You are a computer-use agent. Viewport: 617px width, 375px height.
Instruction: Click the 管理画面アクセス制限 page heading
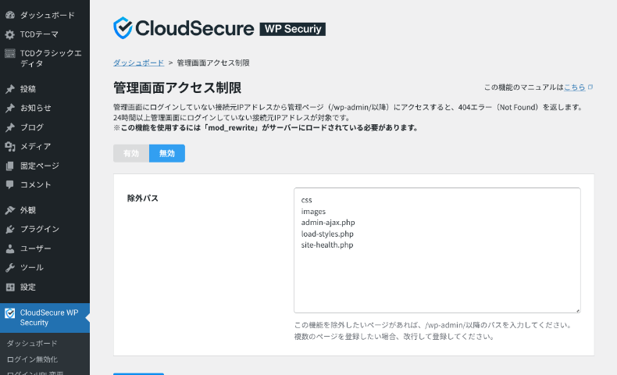click(177, 87)
